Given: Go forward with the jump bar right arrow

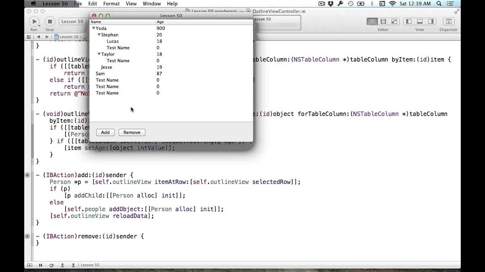Looking at the screenshot, I should (x=47, y=37).
